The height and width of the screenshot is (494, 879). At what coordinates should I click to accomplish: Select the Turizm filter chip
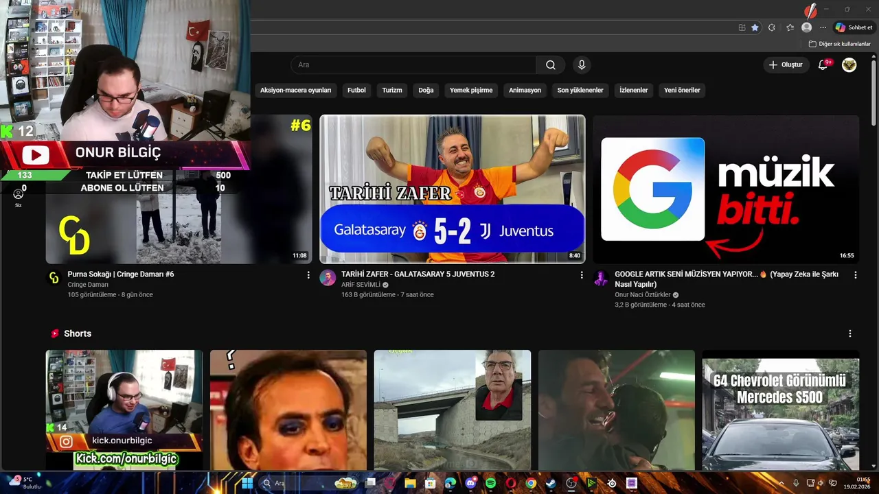[392, 90]
